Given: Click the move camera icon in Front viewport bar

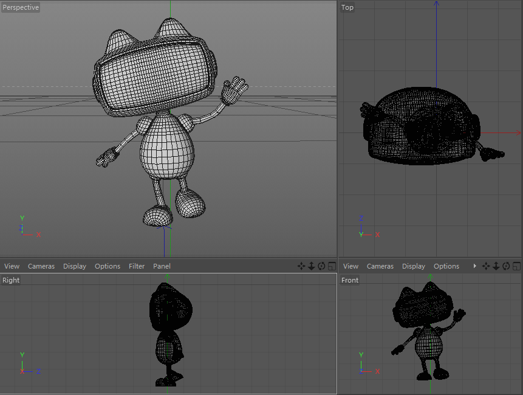Looking at the screenshot, I should click(486, 266).
